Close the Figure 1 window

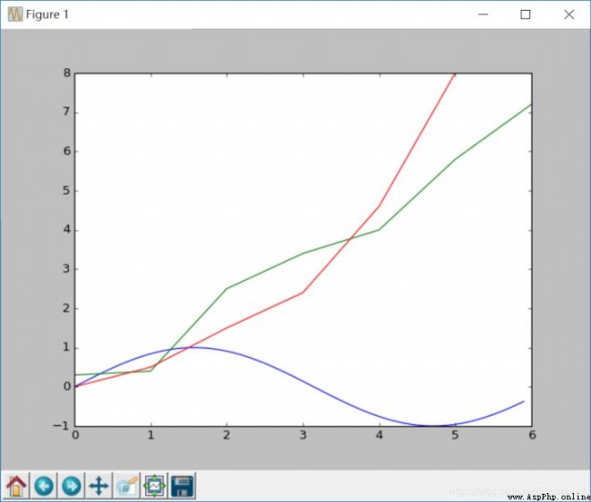point(569,14)
